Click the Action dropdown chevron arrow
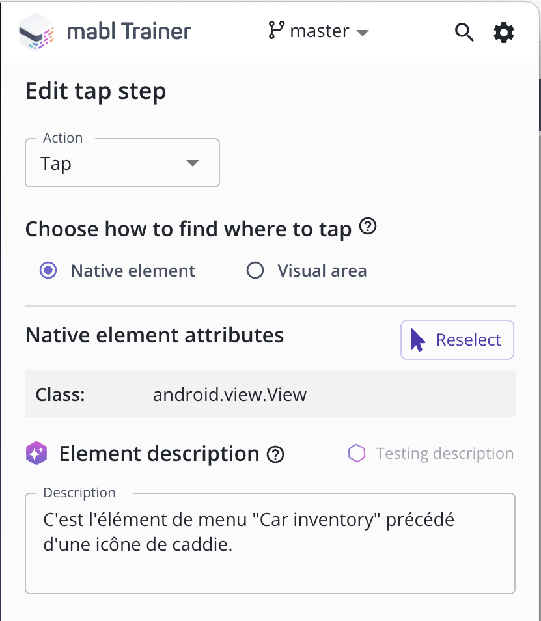The image size is (541, 621). click(192, 163)
